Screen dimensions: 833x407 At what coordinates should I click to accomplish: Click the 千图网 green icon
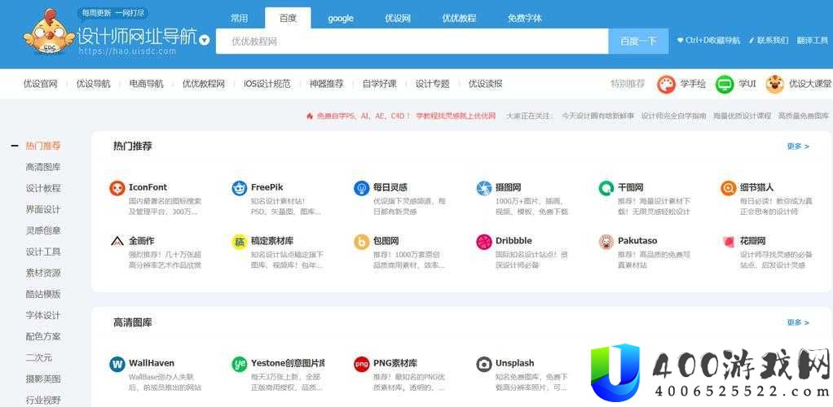(x=606, y=188)
